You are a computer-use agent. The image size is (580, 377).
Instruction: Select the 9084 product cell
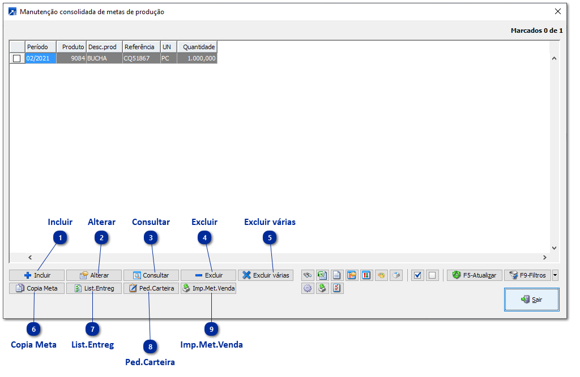[x=71, y=58]
